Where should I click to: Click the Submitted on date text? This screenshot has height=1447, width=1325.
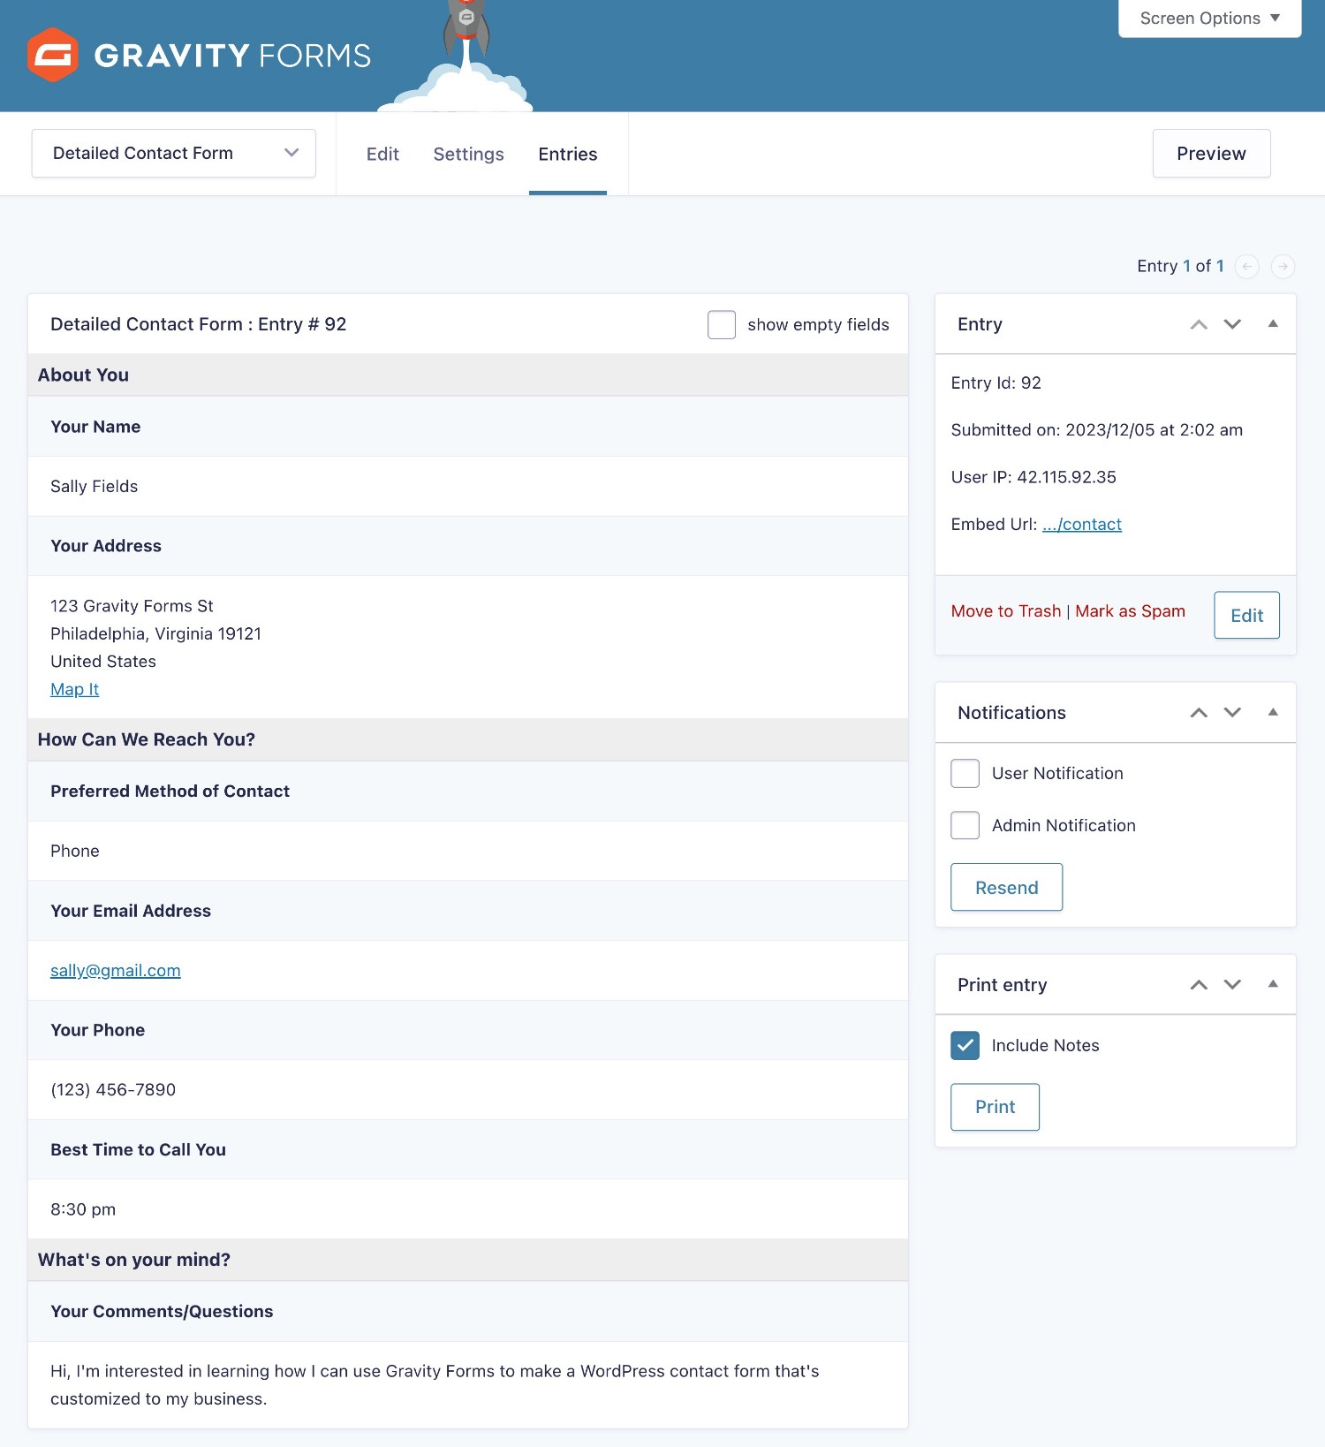[1096, 430]
